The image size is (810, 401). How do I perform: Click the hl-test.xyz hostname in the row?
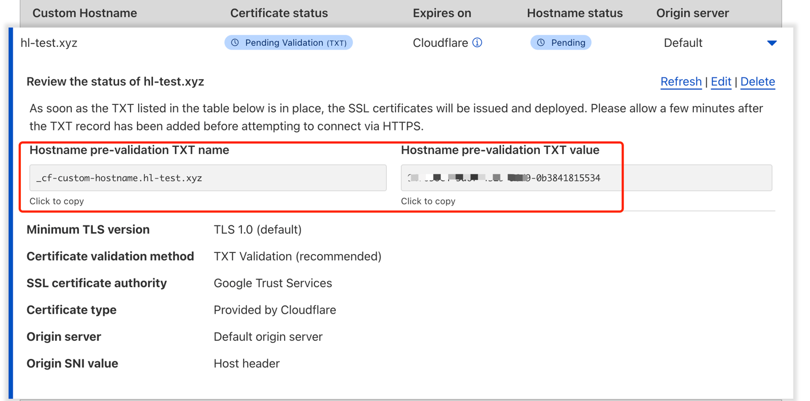click(x=49, y=43)
